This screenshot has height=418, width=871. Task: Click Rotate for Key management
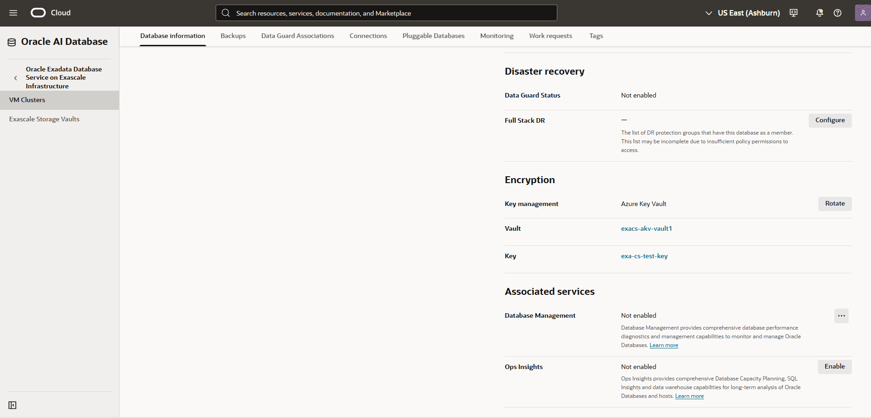835,204
